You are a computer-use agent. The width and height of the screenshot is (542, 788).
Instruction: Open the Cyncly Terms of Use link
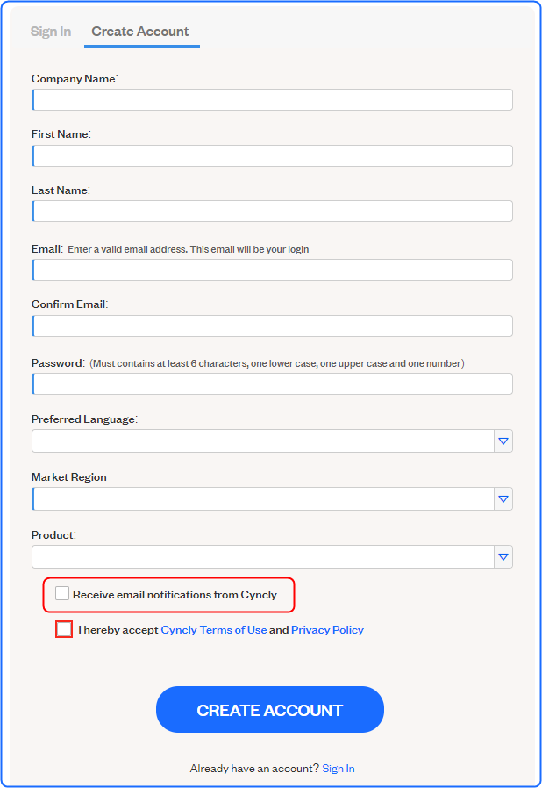pyautogui.click(x=214, y=630)
